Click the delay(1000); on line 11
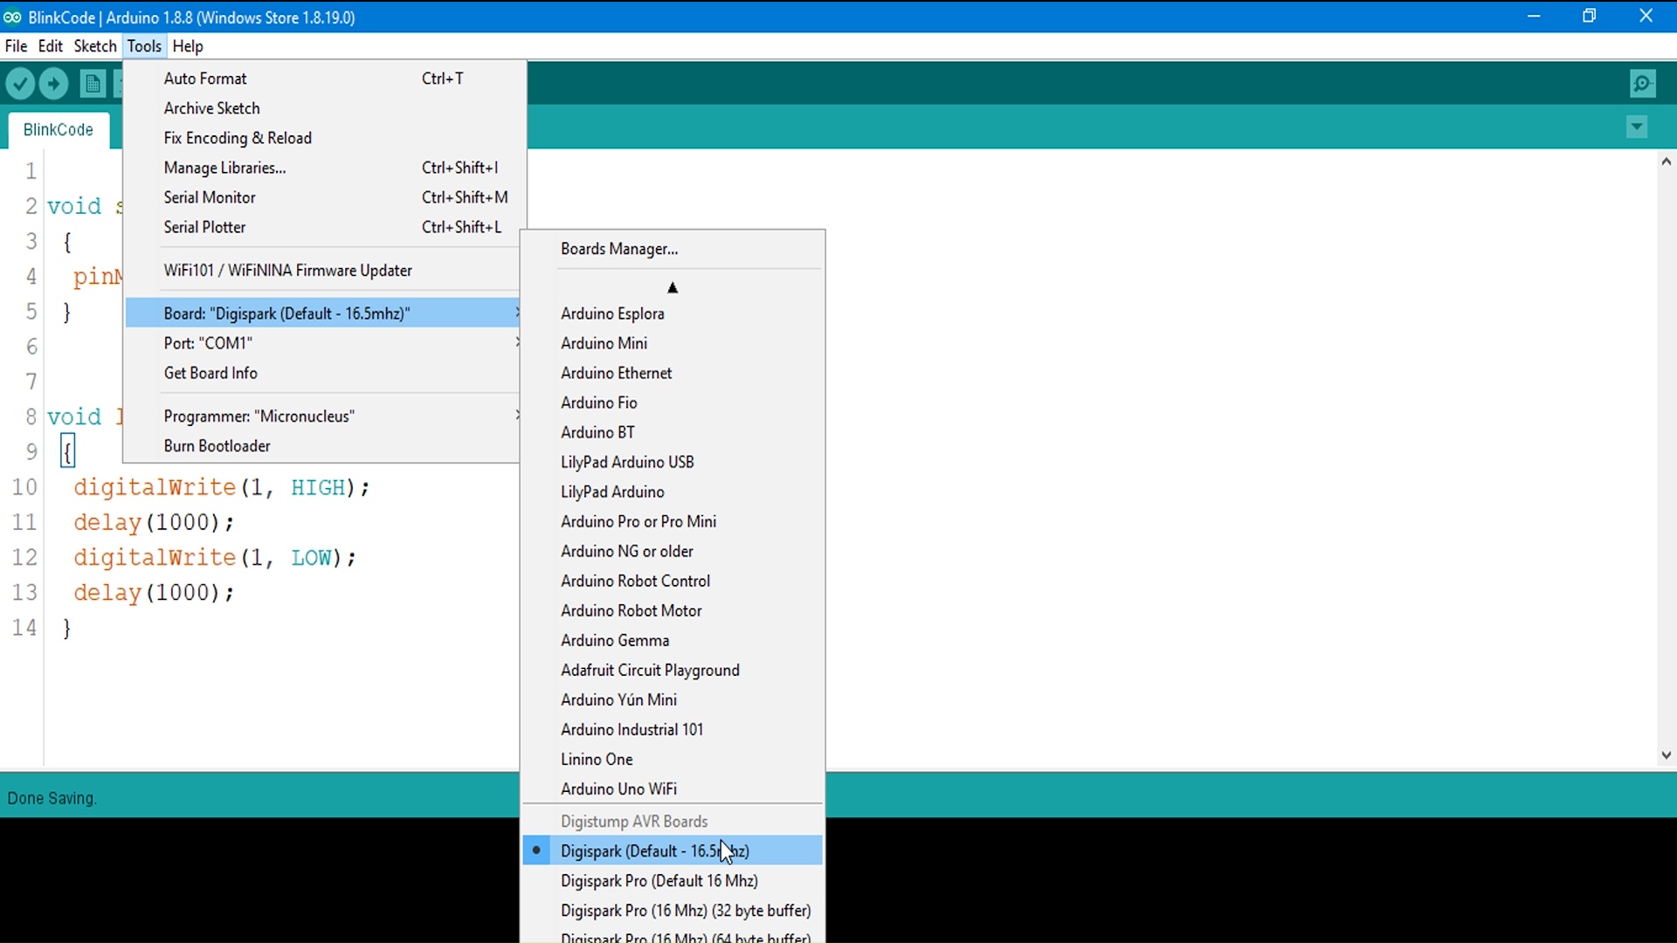Viewport: 1677px width, 943px height. (155, 523)
